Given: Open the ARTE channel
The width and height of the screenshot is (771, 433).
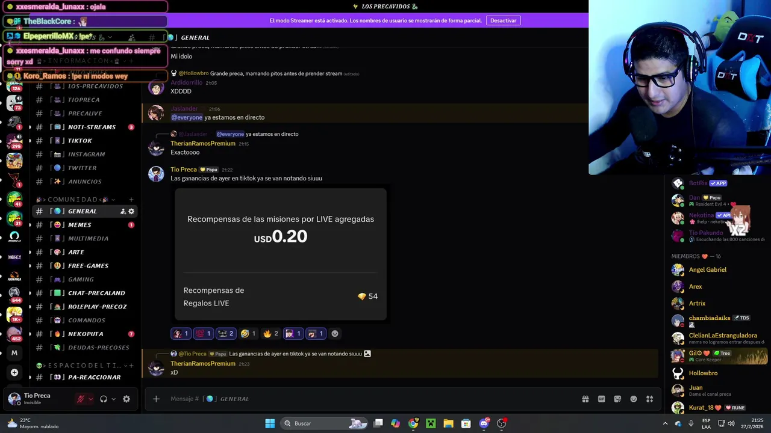Looking at the screenshot, I should click(85, 252).
